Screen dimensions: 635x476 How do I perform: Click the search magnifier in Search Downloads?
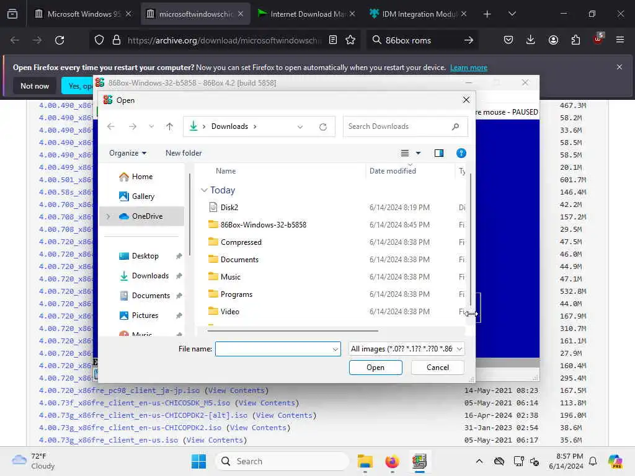click(456, 126)
